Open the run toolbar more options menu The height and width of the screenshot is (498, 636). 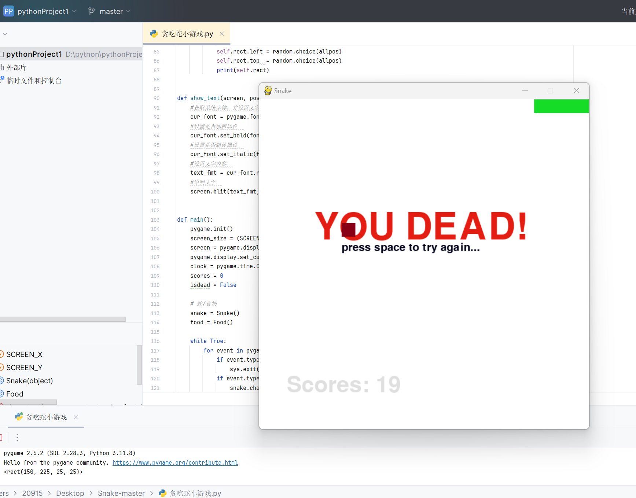click(x=17, y=438)
